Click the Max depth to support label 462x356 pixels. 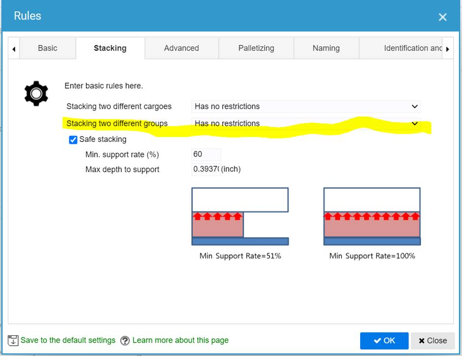pos(123,169)
